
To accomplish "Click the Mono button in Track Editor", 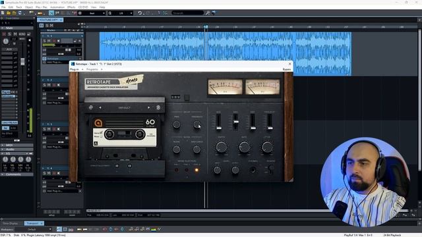I will [22, 34].
